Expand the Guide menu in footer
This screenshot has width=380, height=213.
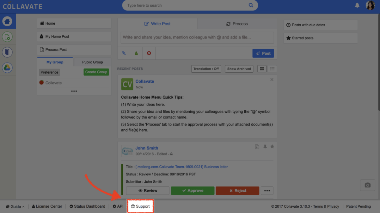pos(15,206)
